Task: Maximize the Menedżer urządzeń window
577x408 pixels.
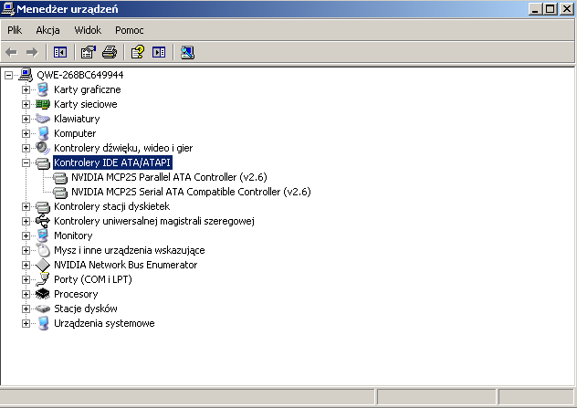Action: [551, 9]
